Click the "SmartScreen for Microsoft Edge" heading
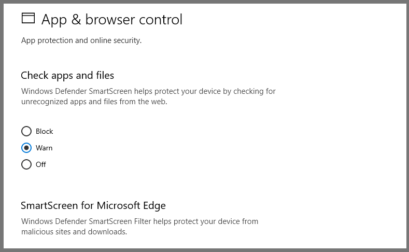Image resolution: width=409 pixels, height=252 pixels. 93,205
